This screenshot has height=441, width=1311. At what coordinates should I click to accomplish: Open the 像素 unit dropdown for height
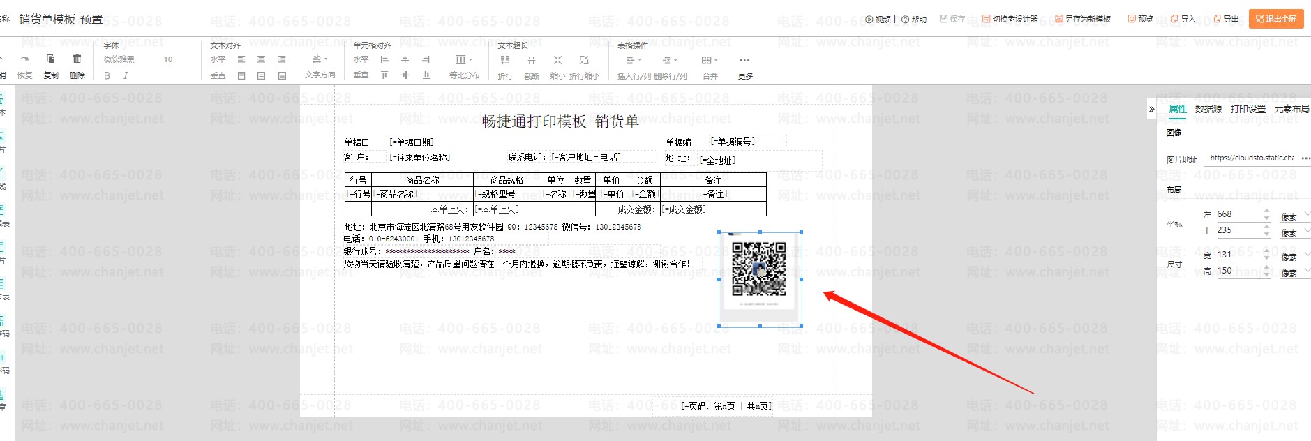pyautogui.click(x=1295, y=273)
